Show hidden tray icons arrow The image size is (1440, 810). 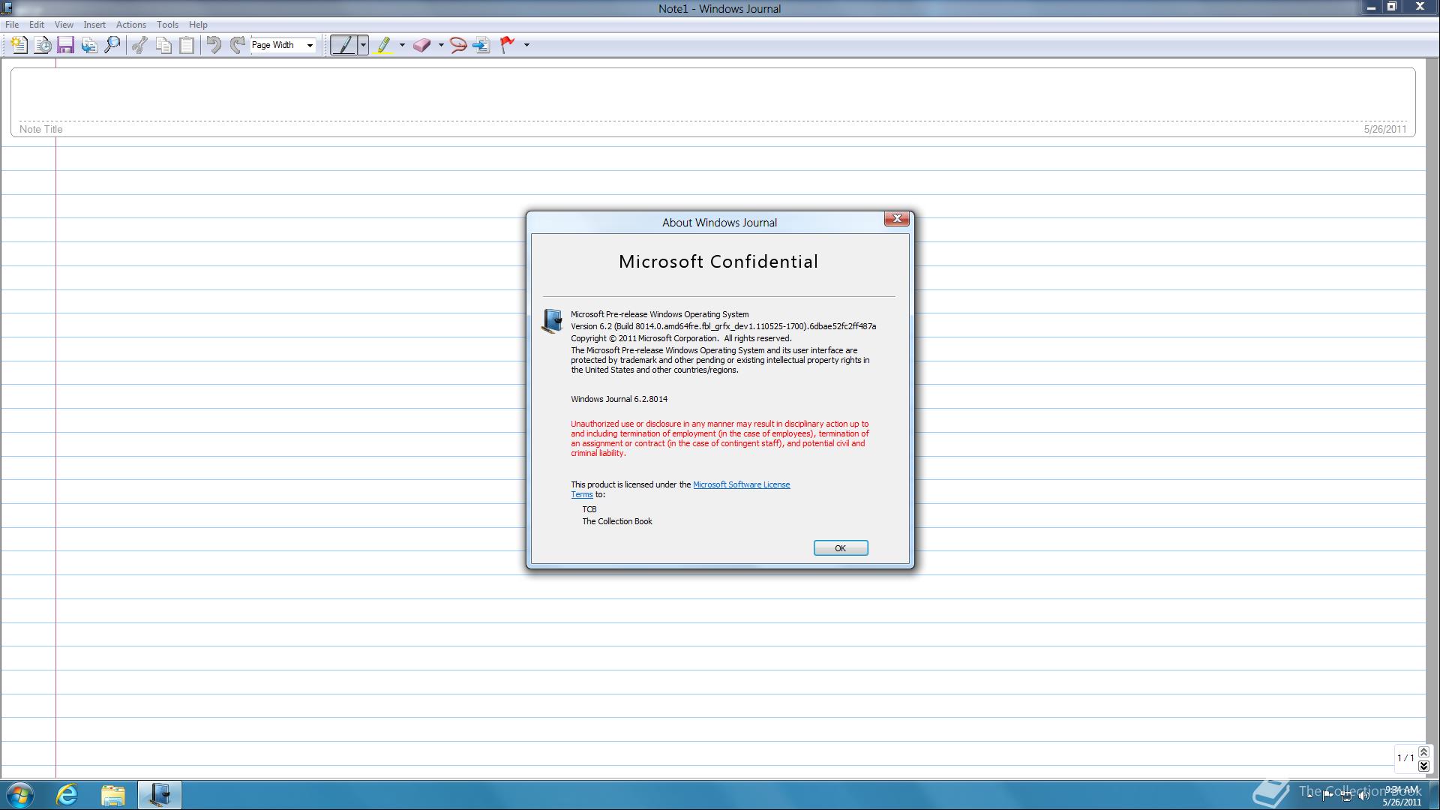pos(1309,795)
